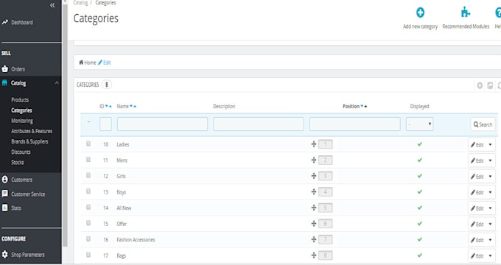Viewport: 501px width, 265px height.
Task: Click the Orders basket icon
Action: tap(5, 68)
